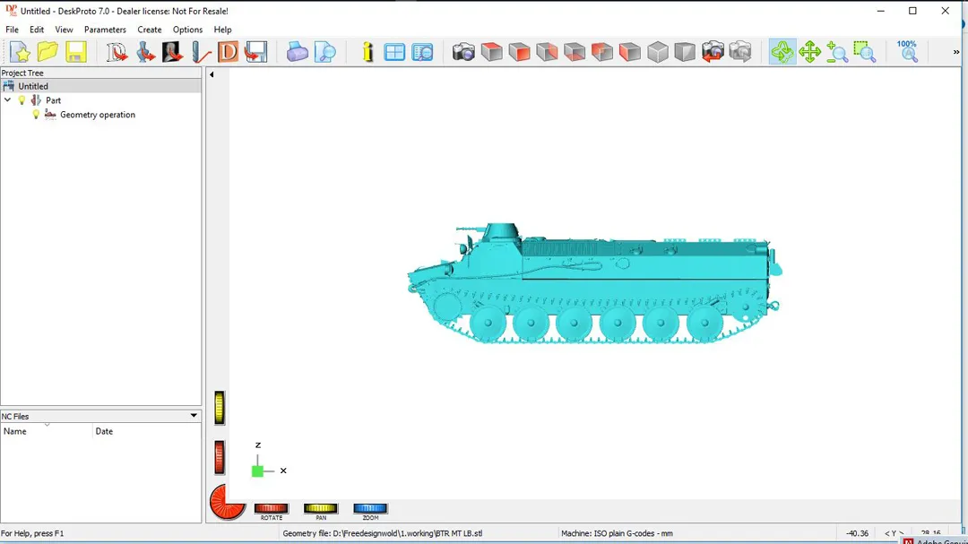The width and height of the screenshot is (968, 544).
Task: Open the Options menu
Action: tap(187, 30)
